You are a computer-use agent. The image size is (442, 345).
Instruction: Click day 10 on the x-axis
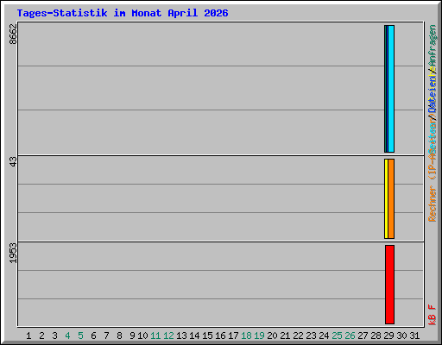(x=142, y=336)
